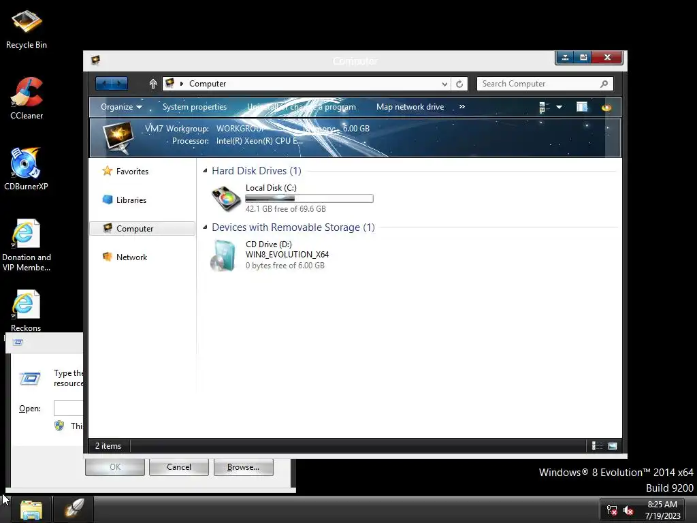697x523 pixels.
Task: Click the Intel(R) Xeon(R) CPU processor text
Action: tap(259, 141)
